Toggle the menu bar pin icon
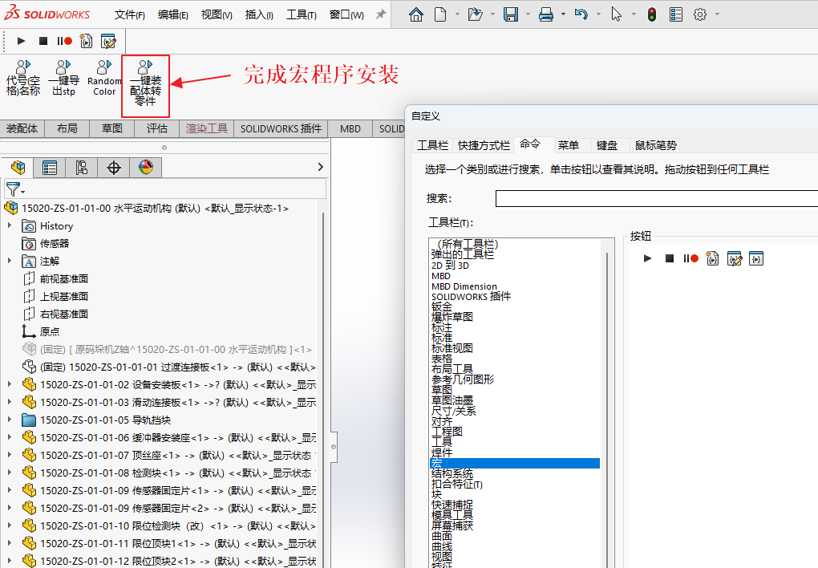Image resolution: width=818 pixels, height=568 pixels. 380,15
